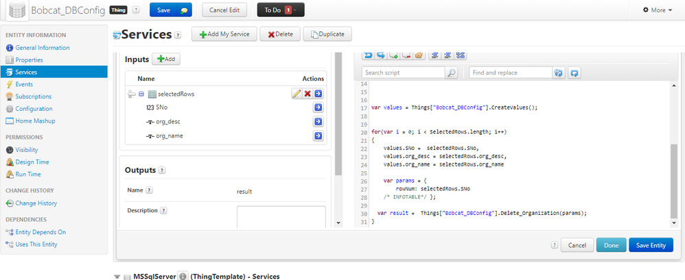Delete the selectedRows input via red X

tap(307, 94)
